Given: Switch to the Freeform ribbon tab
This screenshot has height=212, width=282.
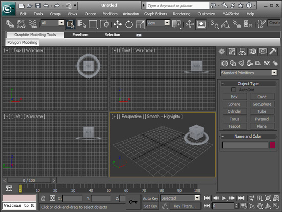Looking at the screenshot, I should [x=80, y=35].
